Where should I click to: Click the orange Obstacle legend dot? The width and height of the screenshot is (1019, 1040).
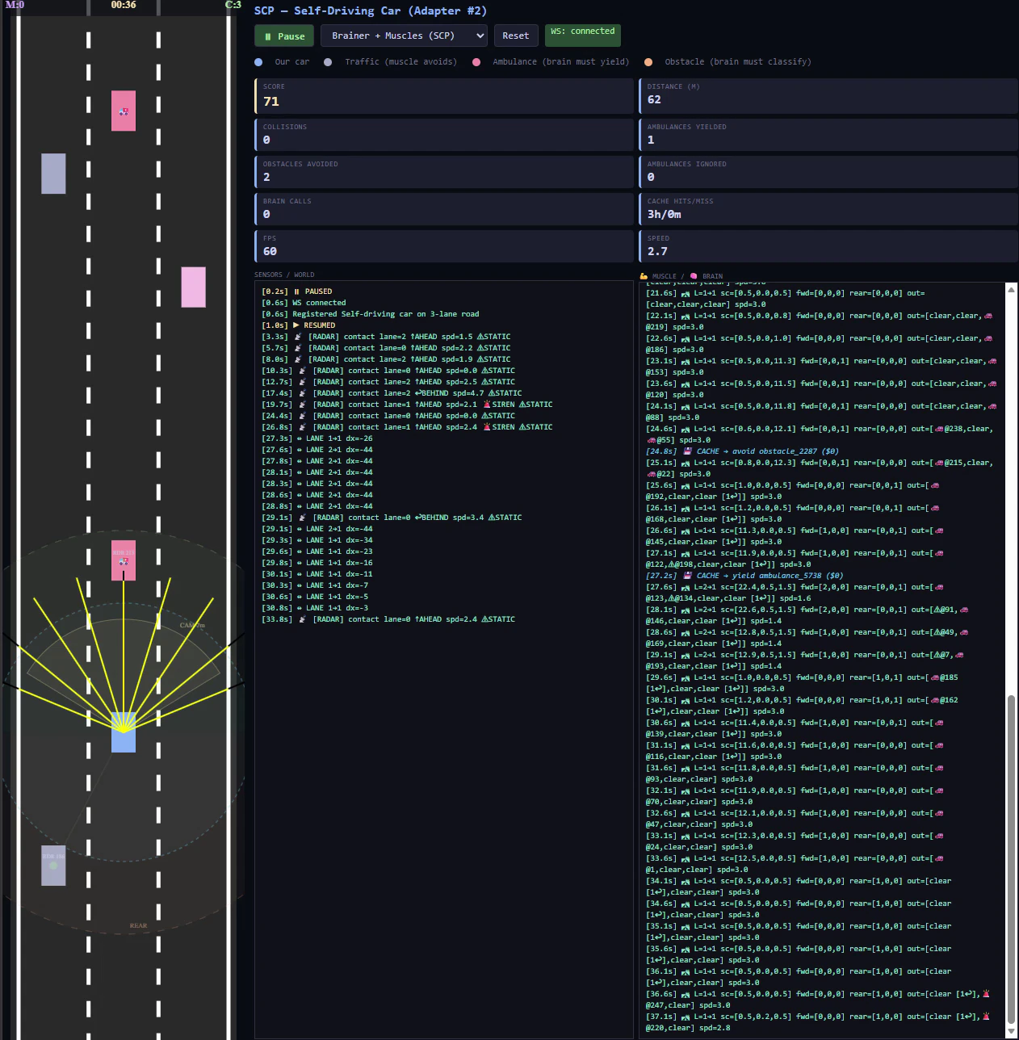coord(648,62)
